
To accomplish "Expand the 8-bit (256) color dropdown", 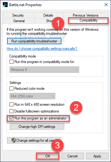I will [x=32, y=96].
